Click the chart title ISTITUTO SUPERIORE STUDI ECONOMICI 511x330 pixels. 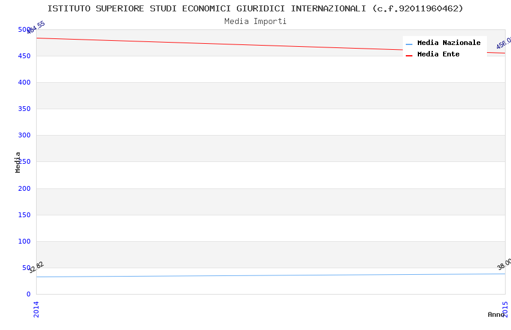click(255, 8)
